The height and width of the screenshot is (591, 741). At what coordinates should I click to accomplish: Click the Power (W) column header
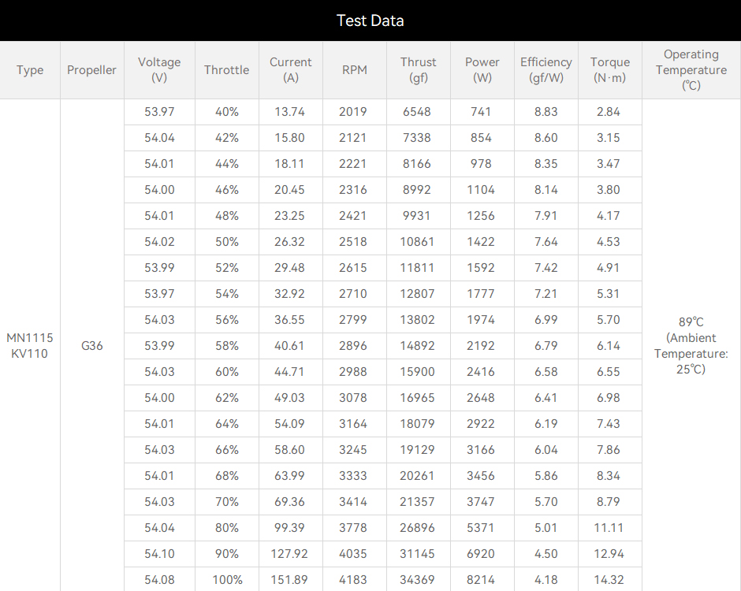tap(482, 70)
